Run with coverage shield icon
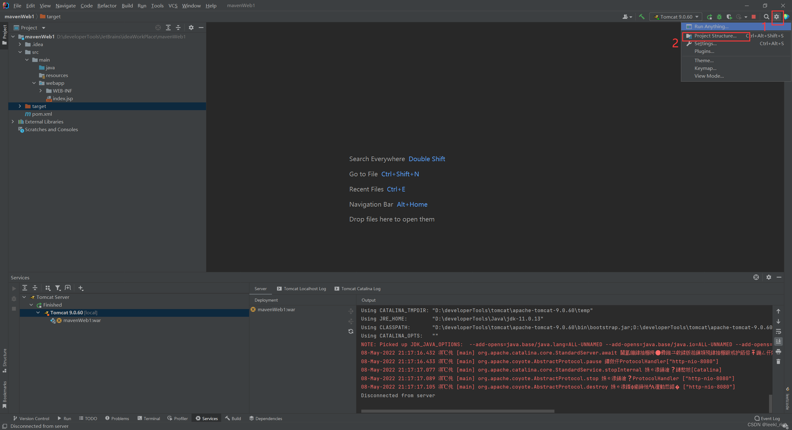Viewport: 792px width, 430px height. coord(729,17)
